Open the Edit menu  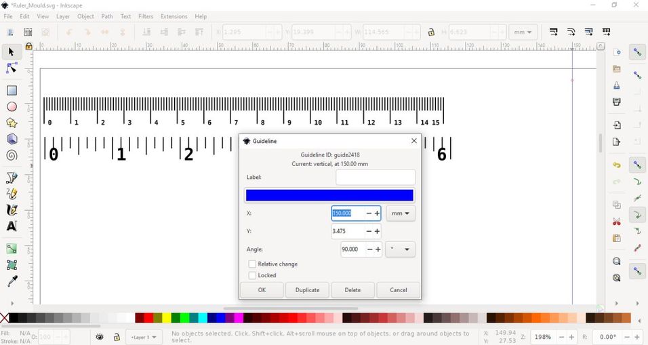coord(24,16)
